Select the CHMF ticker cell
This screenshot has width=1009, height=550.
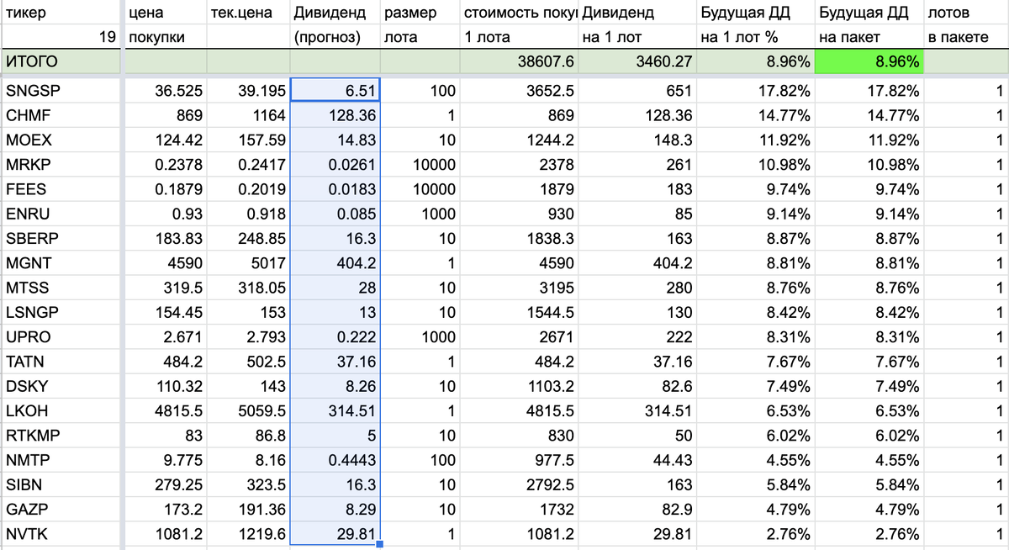pyautogui.click(x=61, y=115)
